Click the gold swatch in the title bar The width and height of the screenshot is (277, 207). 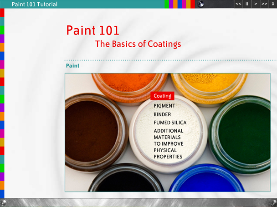tap(188, 4)
